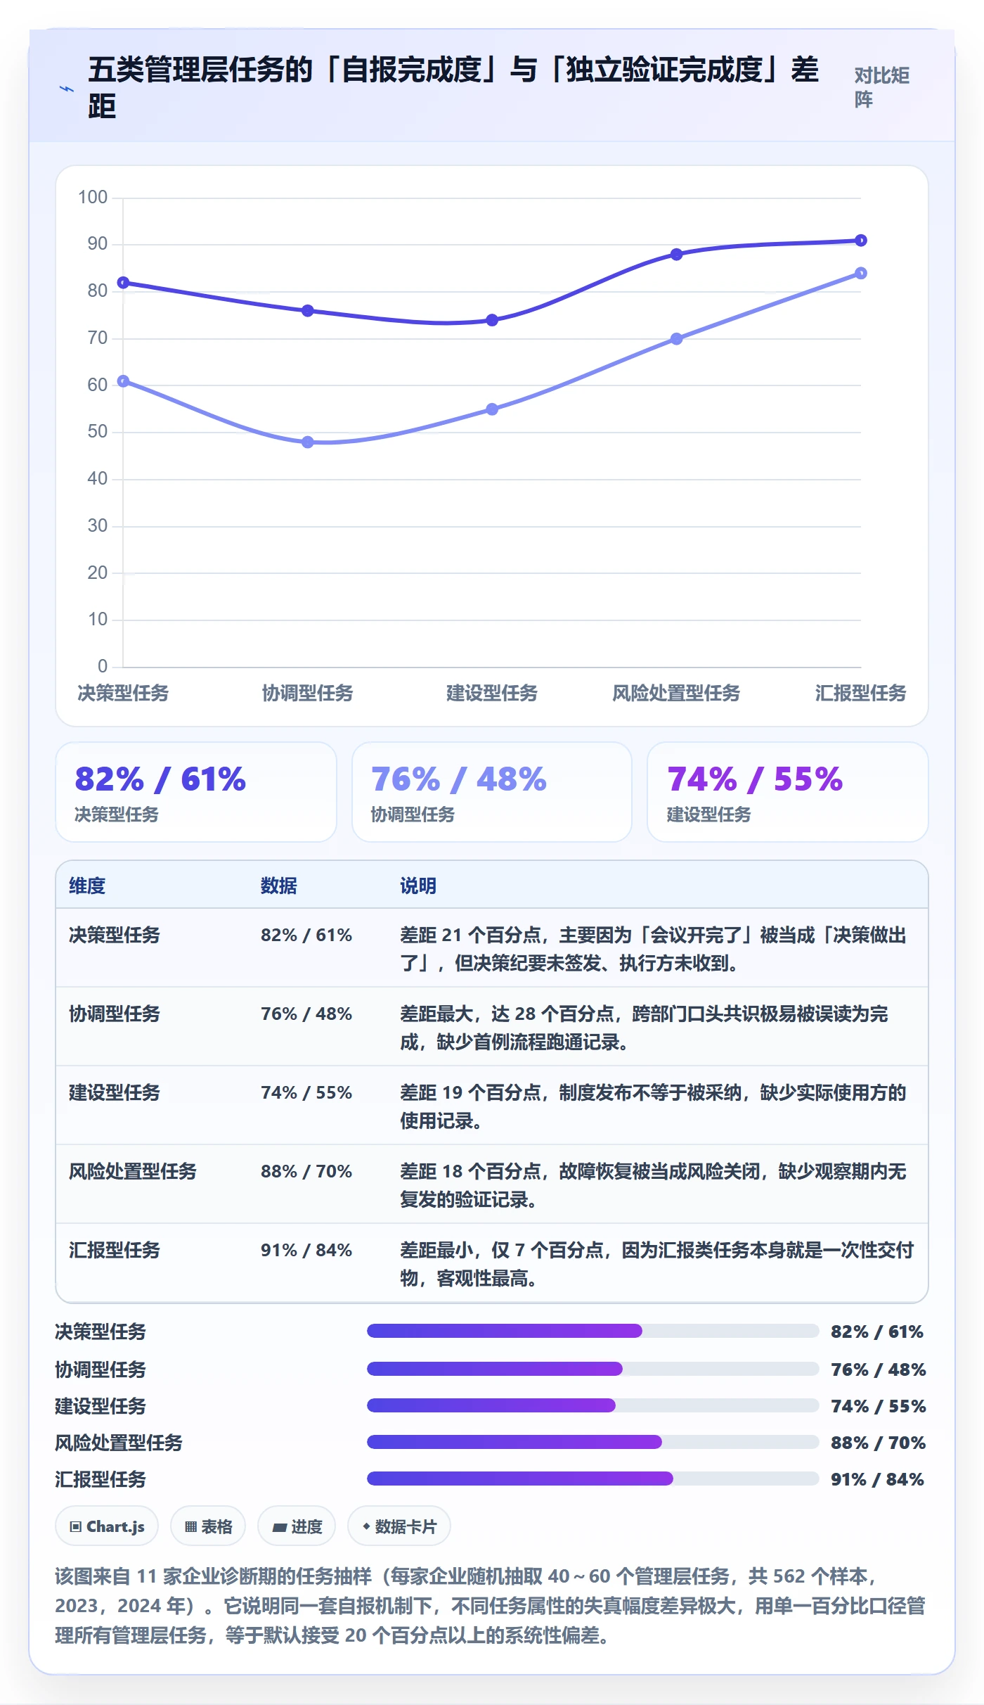Select the 风险处置型任务 table row label
The image size is (984, 1705).
pos(133,1171)
